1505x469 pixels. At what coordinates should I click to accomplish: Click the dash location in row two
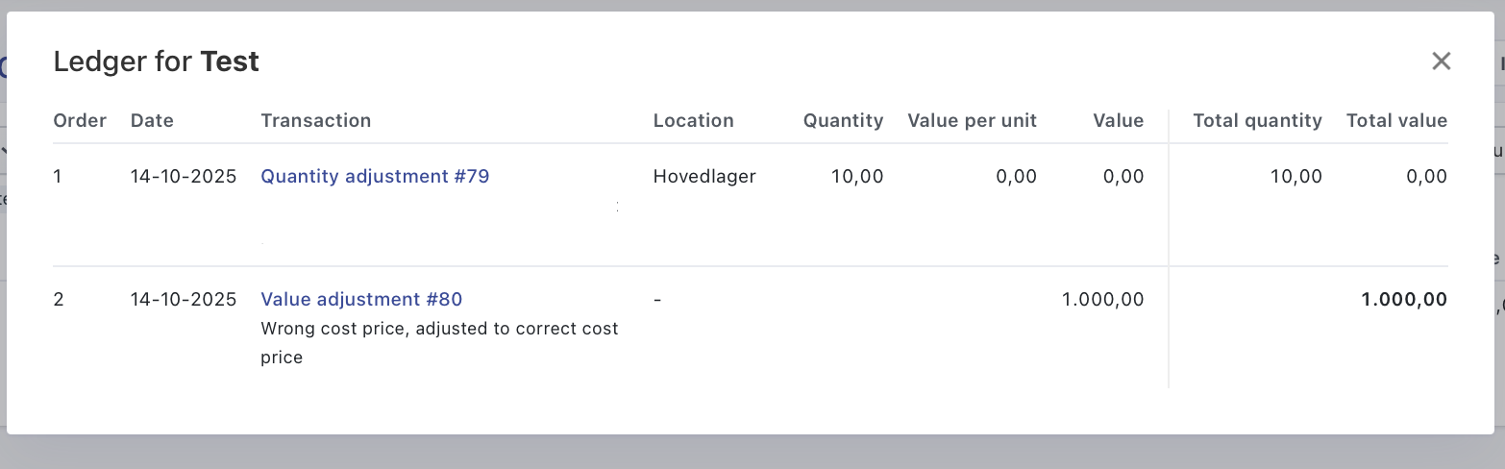[x=657, y=300]
